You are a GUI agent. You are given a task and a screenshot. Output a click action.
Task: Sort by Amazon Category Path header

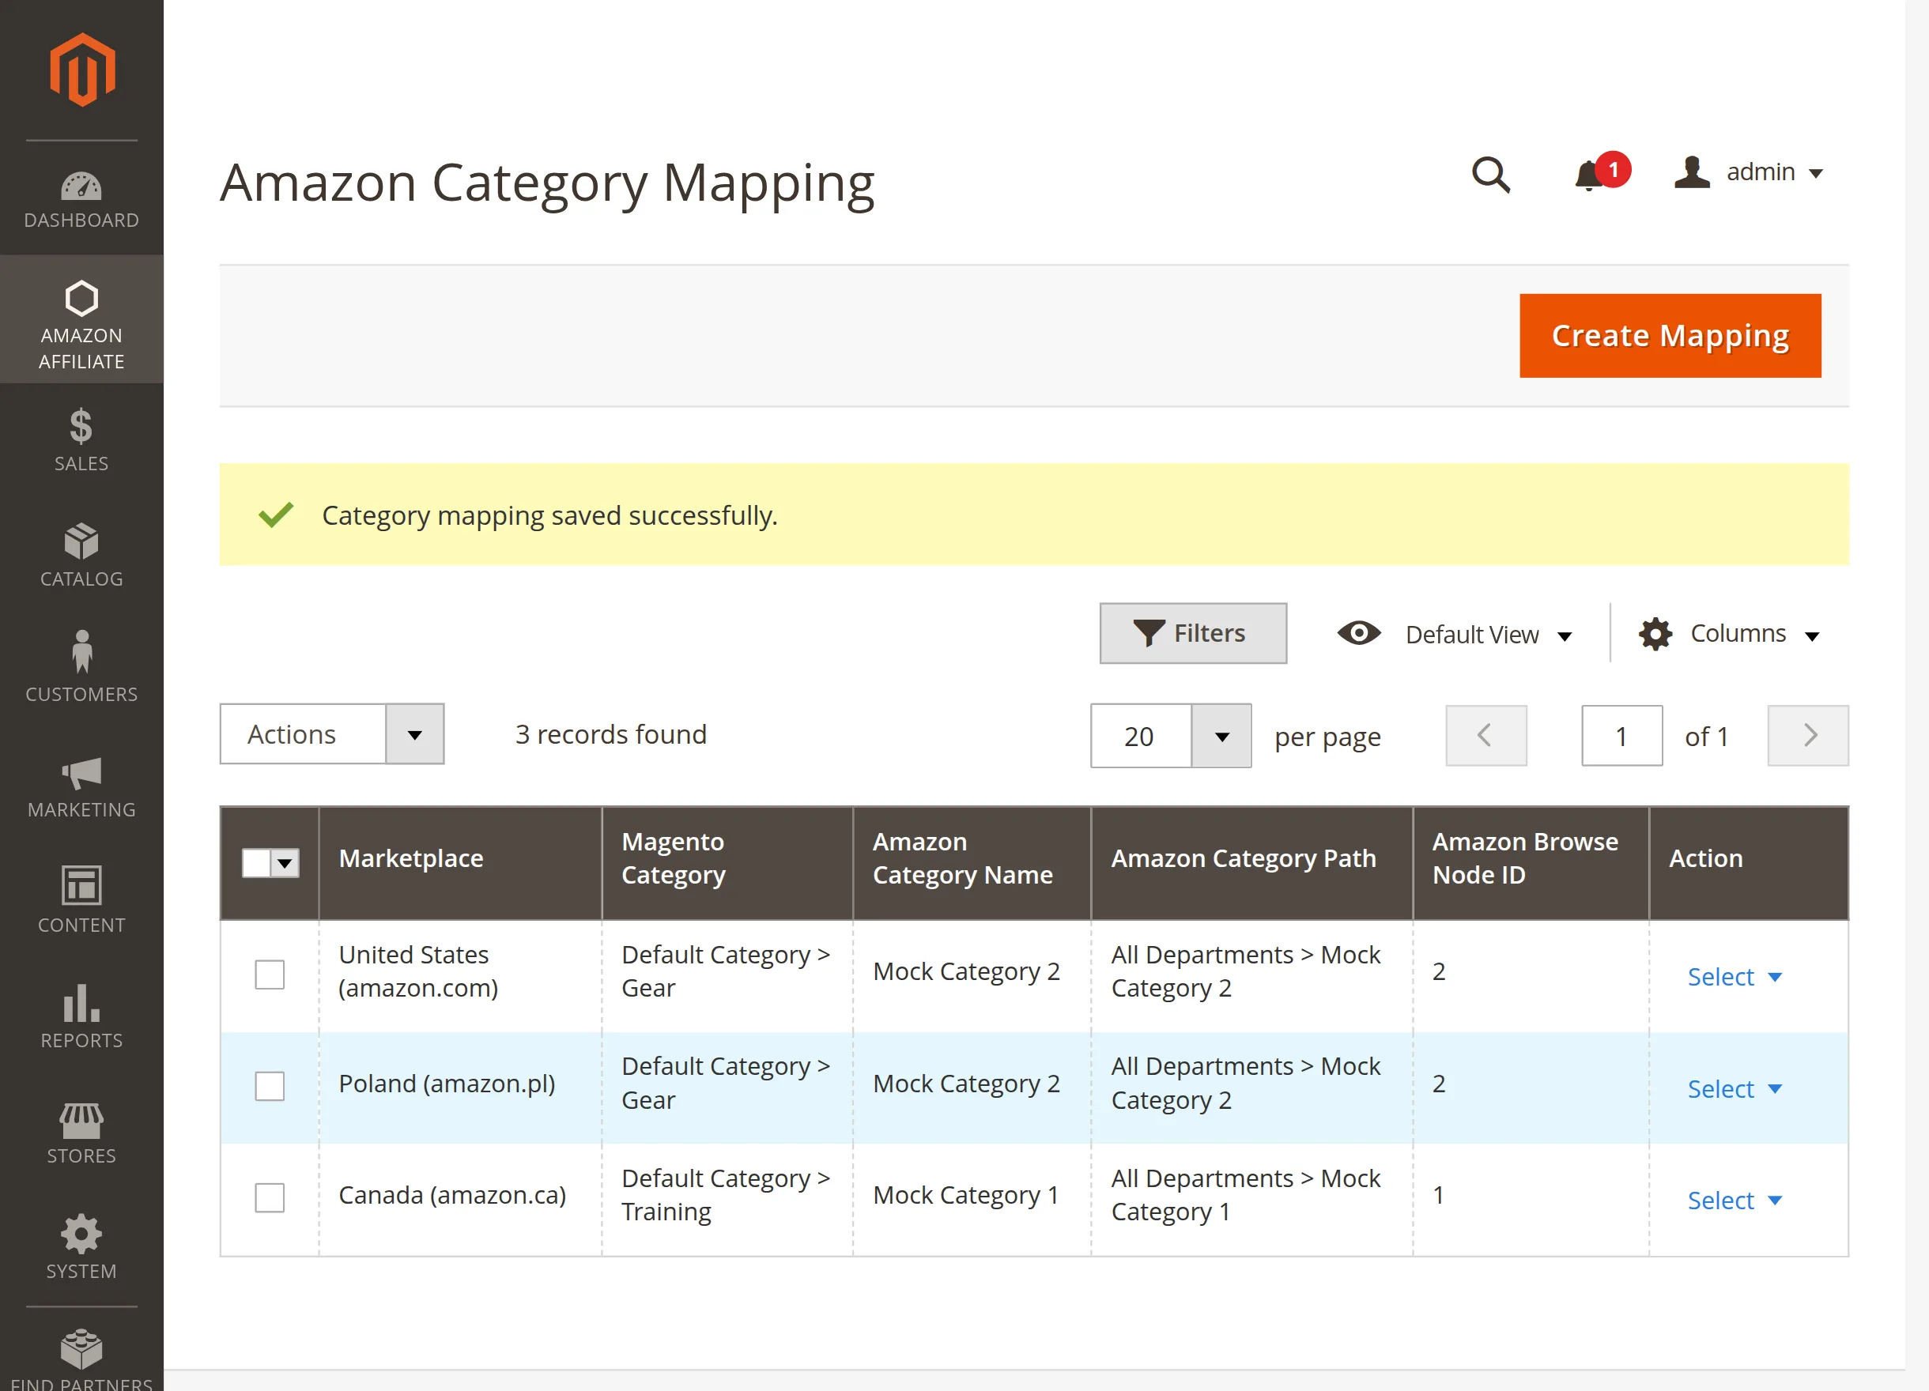coord(1252,863)
